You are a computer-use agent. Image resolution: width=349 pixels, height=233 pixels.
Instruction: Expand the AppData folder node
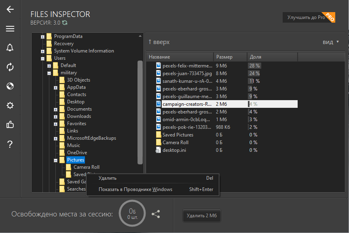56,88
